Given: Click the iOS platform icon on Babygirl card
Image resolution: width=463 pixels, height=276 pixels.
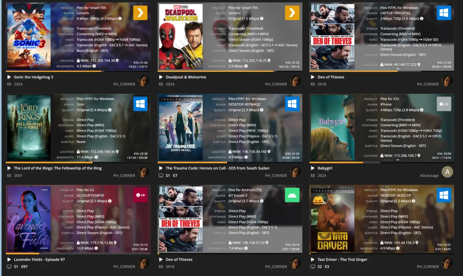Looking at the screenshot, I should click(444, 104).
